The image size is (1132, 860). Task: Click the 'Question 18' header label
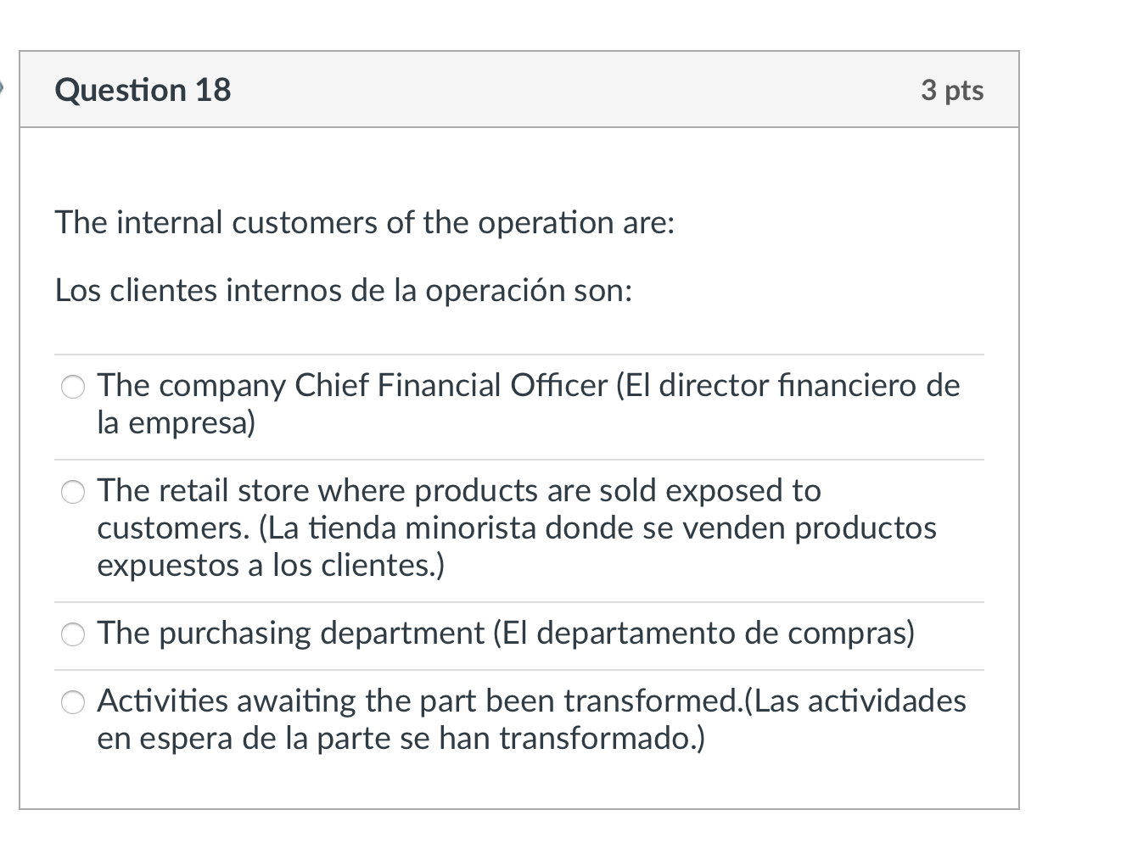click(143, 89)
